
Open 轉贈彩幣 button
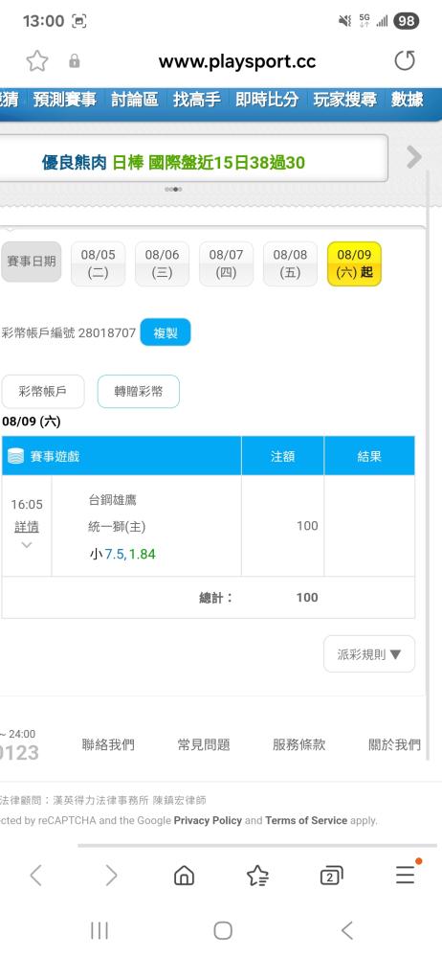tap(139, 392)
